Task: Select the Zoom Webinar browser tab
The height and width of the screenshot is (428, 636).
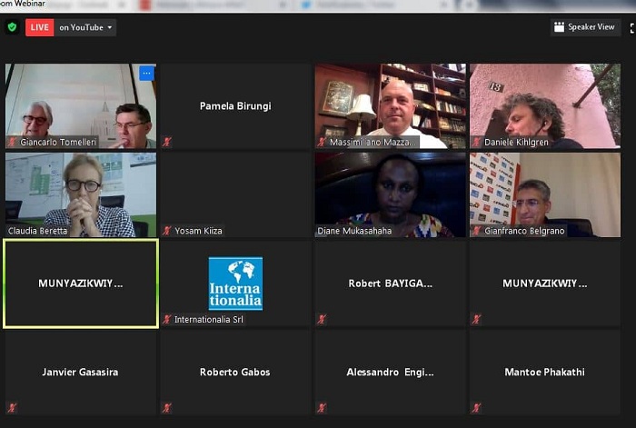Action: pos(27,5)
